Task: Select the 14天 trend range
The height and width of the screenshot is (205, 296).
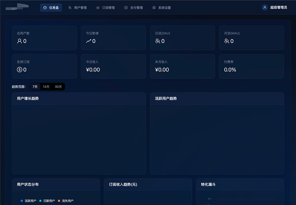Action: [46, 86]
